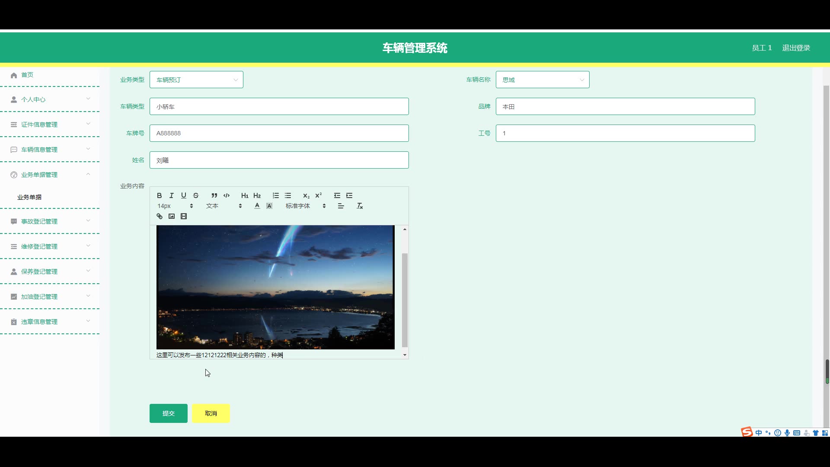Apply superscript formatting
This screenshot has width=830, height=467.
[x=319, y=195]
